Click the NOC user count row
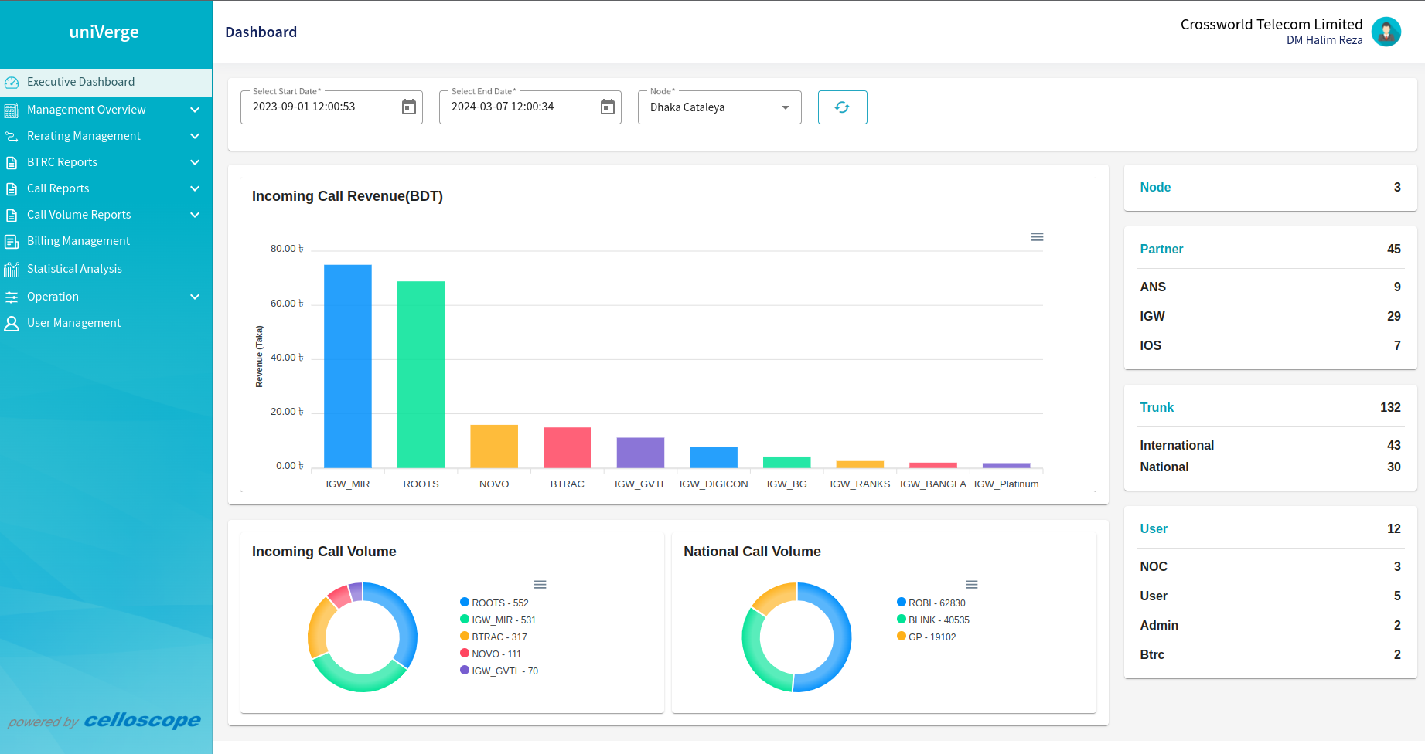Image resolution: width=1425 pixels, height=754 pixels. click(x=1270, y=567)
